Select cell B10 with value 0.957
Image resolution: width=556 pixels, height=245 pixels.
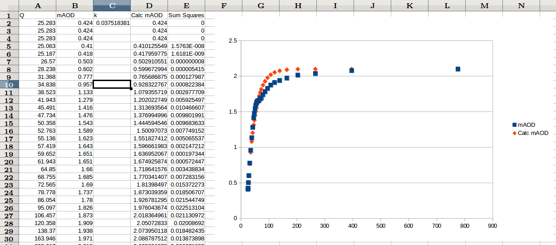pos(74,85)
